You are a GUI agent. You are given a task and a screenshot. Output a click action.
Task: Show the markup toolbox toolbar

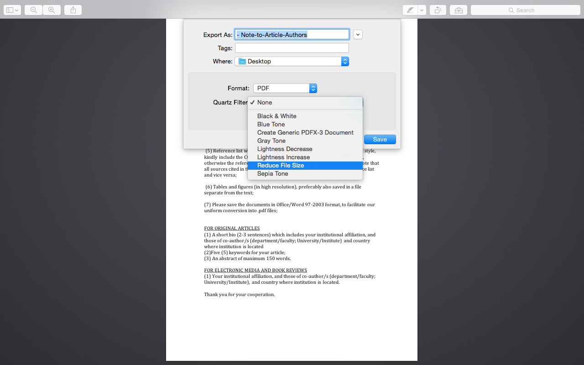point(458,10)
